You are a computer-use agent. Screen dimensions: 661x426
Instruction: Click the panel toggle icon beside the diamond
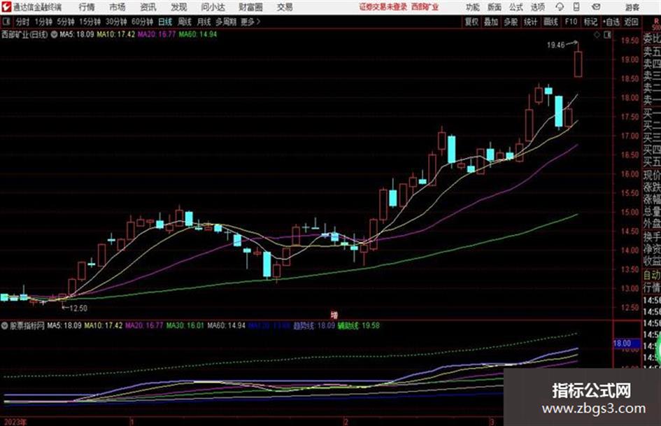[607, 35]
